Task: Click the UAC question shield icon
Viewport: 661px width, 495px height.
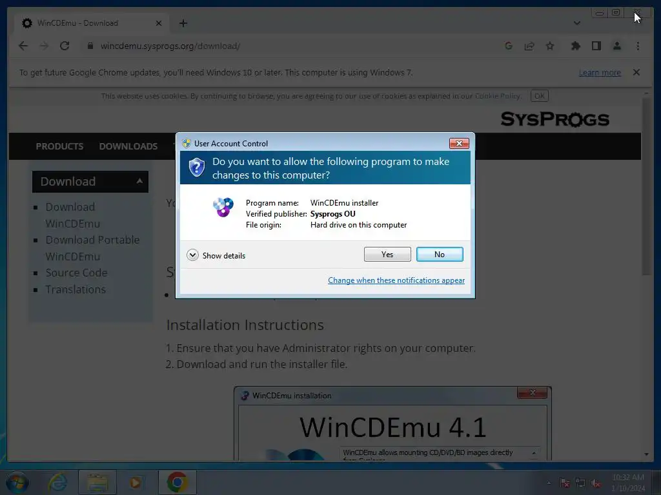Action: [196, 168]
